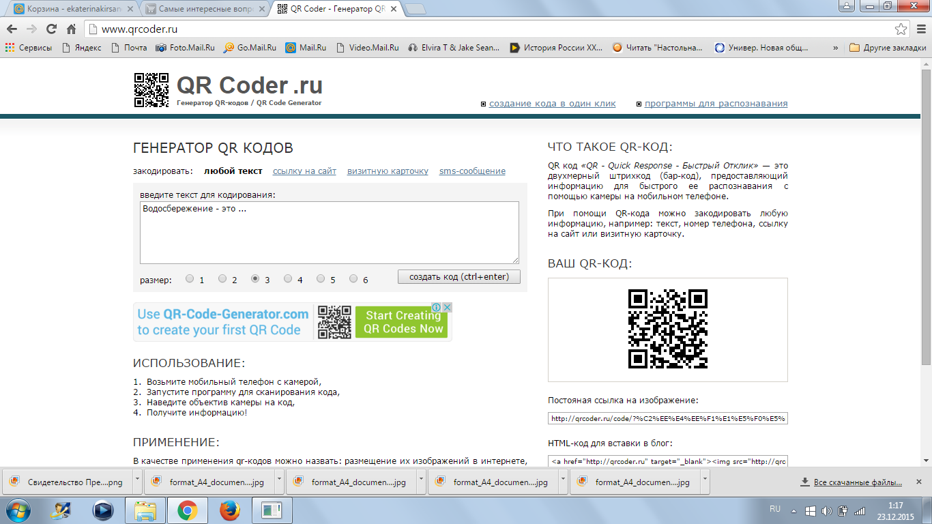Switch to sms-сообщение encoding mode
This screenshot has width=932, height=524.
tap(472, 171)
